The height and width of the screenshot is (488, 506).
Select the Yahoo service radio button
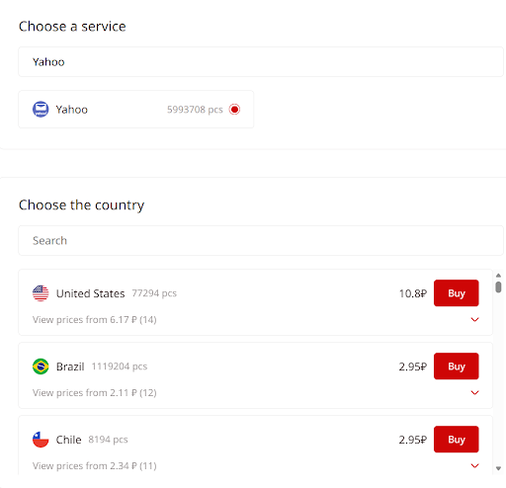point(234,110)
